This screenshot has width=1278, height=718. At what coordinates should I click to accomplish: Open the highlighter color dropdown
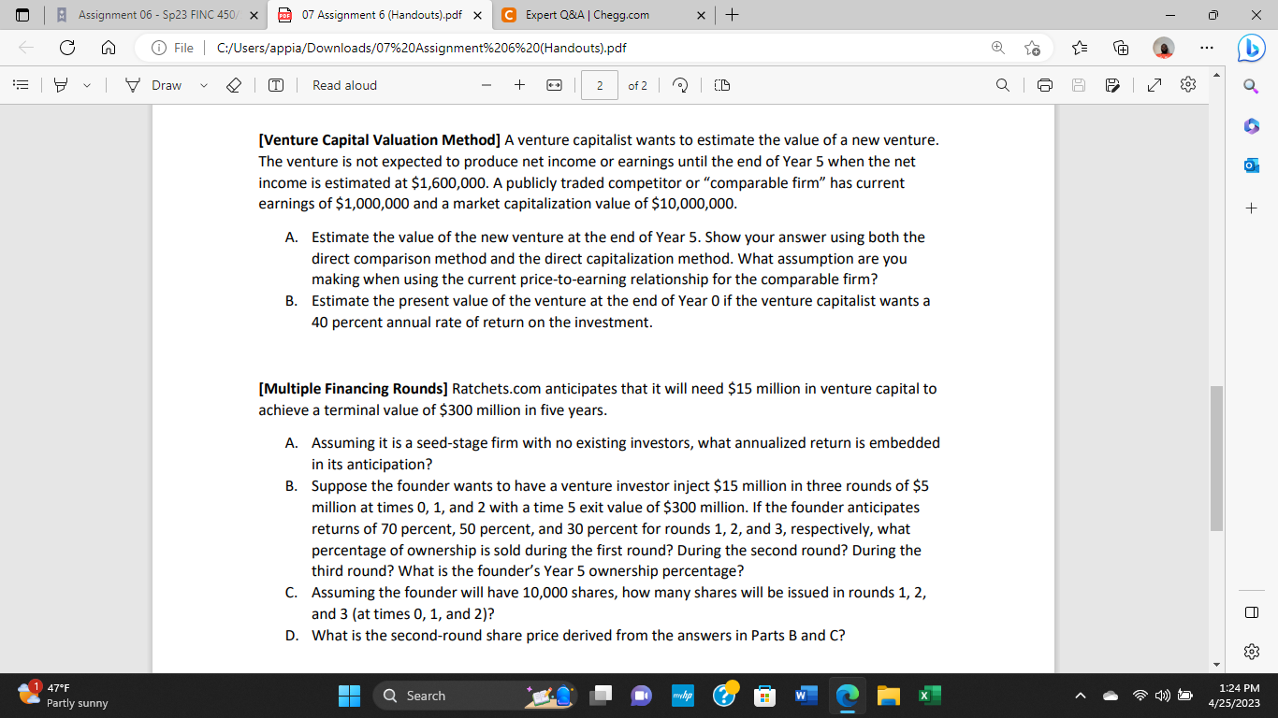(x=86, y=84)
